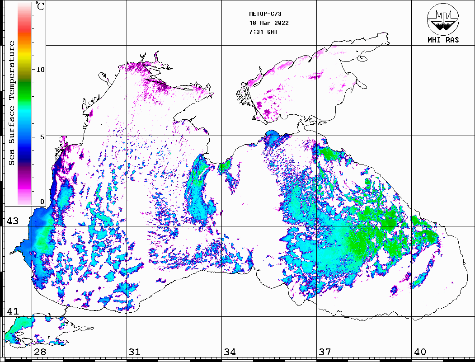The height and width of the screenshot is (362, 475).
Task: Click the time 7:31 GMT
Action: coord(263,32)
